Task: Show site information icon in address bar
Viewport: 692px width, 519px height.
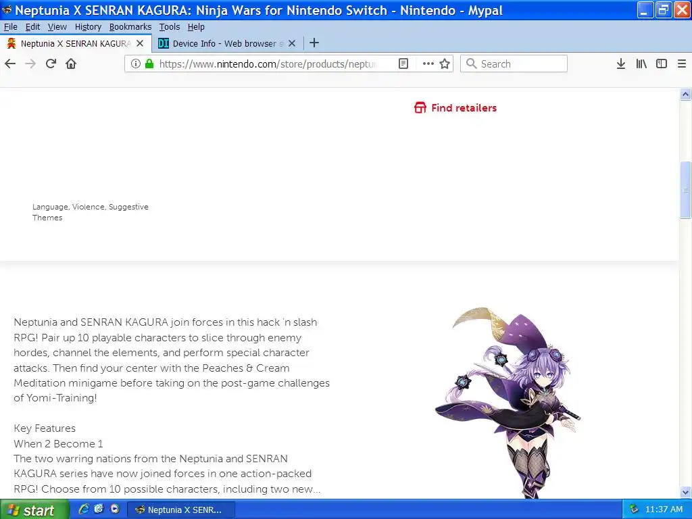Action: click(135, 64)
